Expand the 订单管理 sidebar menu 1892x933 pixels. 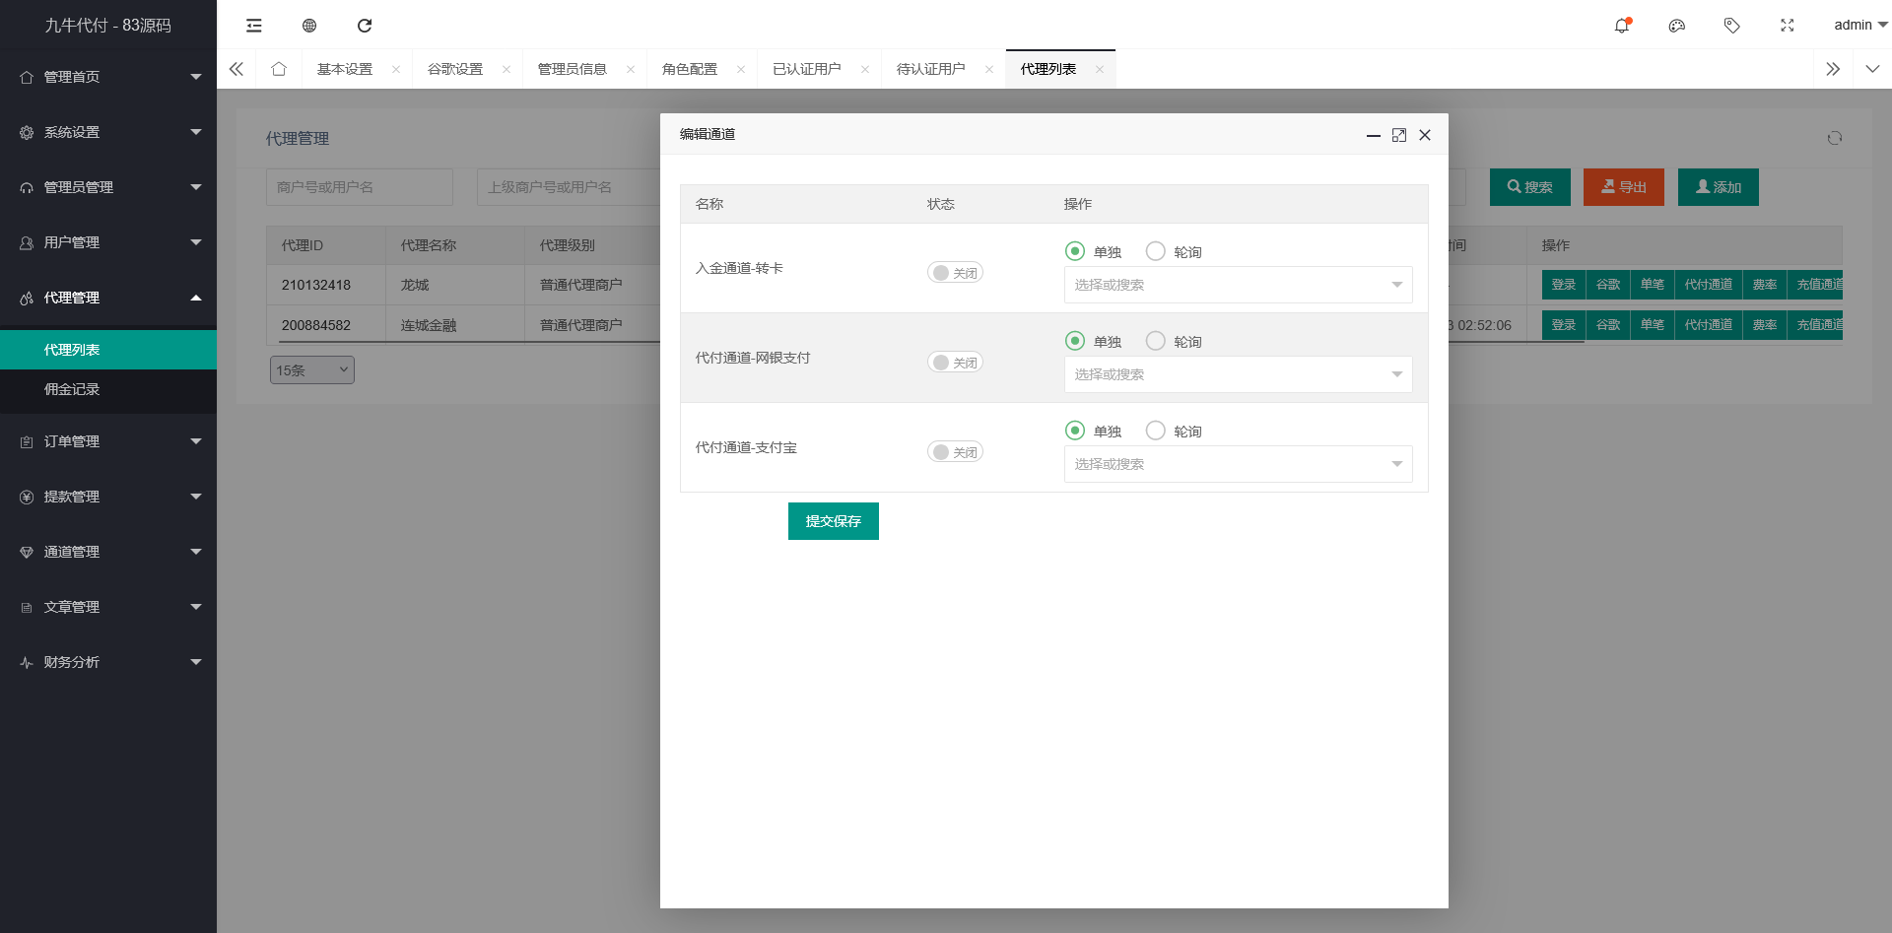click(x=108, y=441)
